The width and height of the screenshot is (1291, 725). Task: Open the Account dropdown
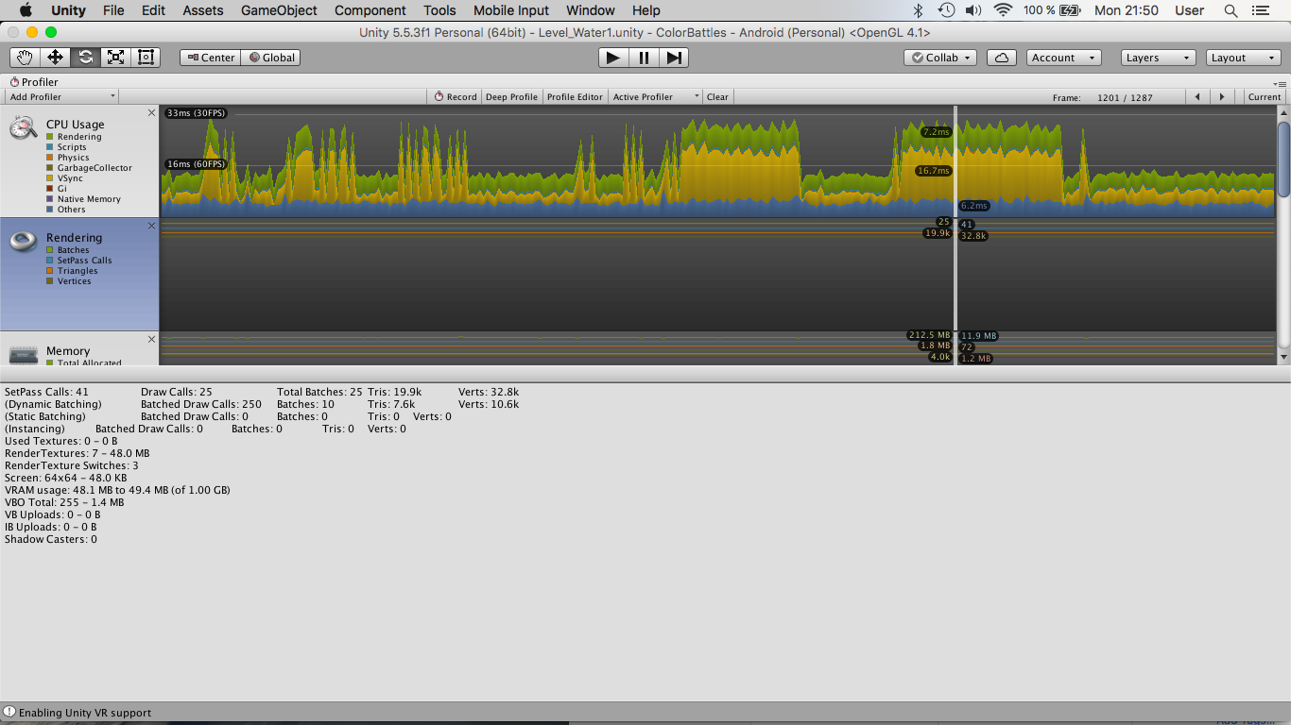coord(1063,58)
